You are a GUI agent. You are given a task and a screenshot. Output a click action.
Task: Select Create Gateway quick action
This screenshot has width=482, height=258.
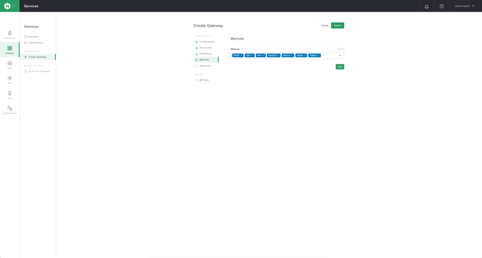click(37, 57)
